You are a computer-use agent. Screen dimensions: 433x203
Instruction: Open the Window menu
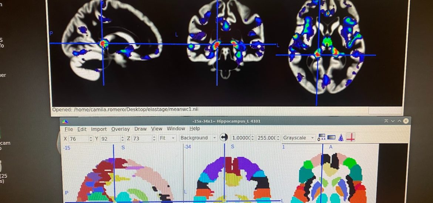176,128
